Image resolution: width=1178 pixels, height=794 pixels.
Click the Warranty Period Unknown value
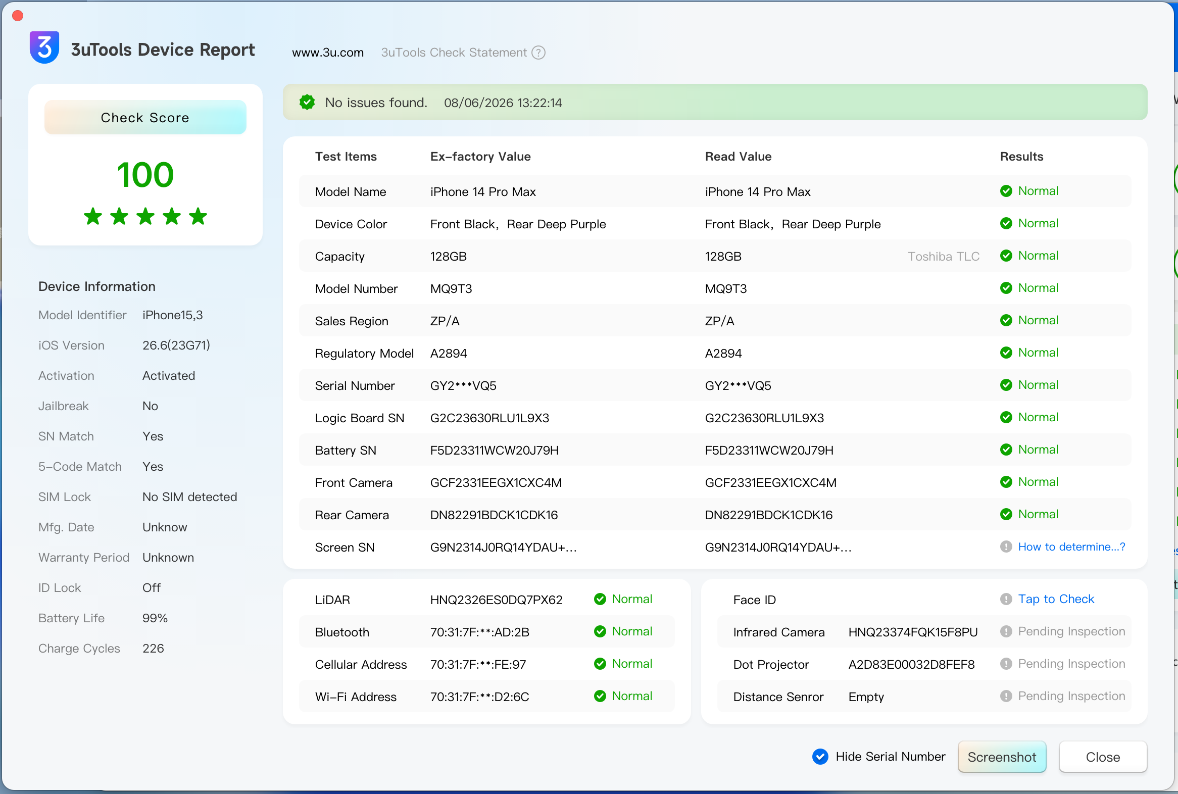tap(168, 558)
